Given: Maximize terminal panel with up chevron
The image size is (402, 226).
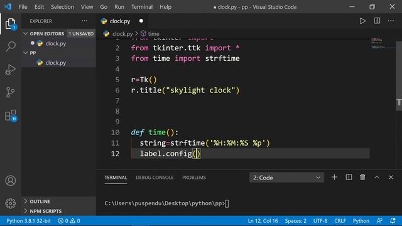Looking at the screenshot, I should click(377, 177).
